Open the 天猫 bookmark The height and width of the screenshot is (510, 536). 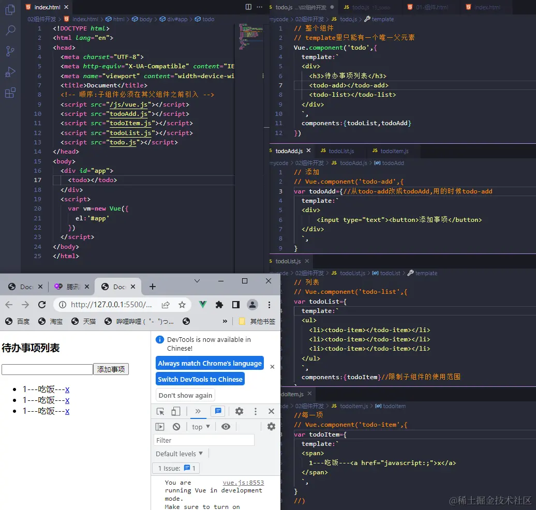coord(84,321)
